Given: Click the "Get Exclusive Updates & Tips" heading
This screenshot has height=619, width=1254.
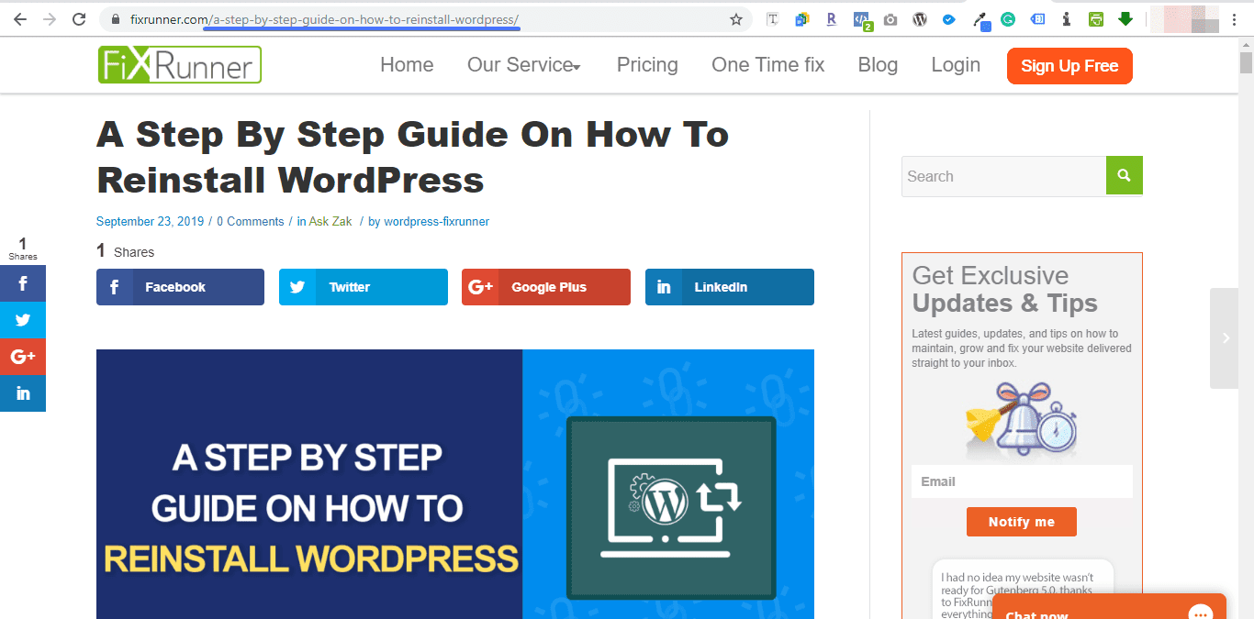Looking at the screenshot, I should [1005, 290].
